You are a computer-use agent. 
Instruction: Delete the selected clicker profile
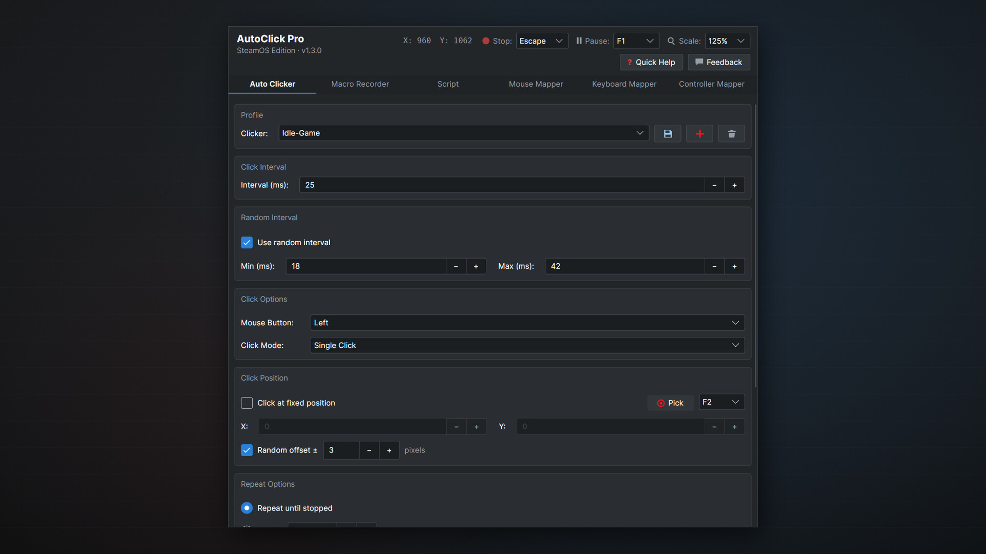pos(731,133)
